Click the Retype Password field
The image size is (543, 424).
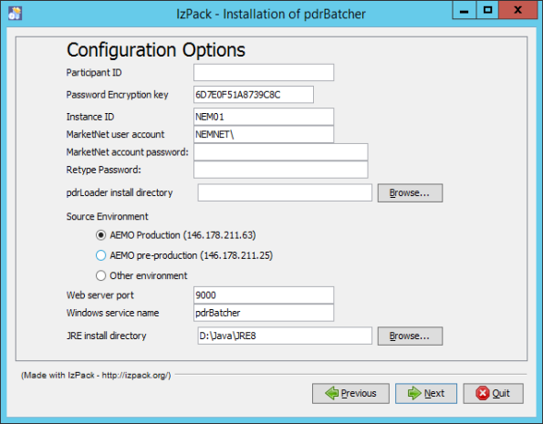pyautogui.click(x=280, y=170)
